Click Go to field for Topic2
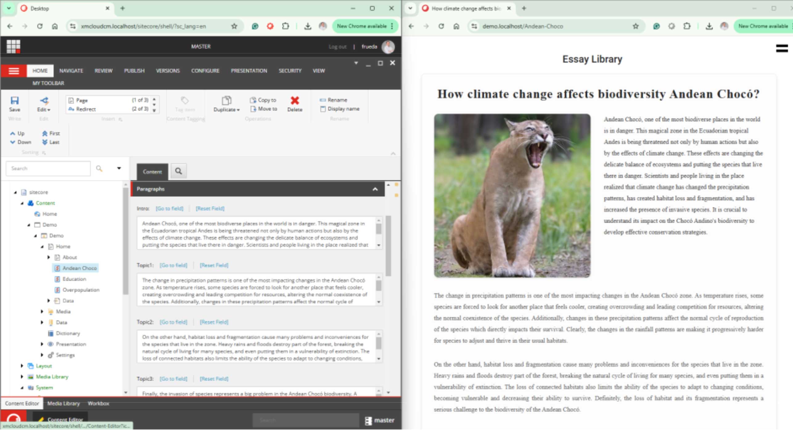This screenshot has height=430, width=793. [173, 322]
